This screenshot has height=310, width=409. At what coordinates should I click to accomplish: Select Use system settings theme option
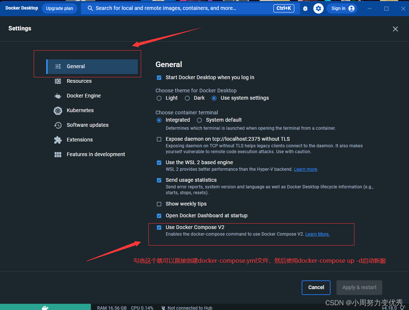pyautogui.click(x=214, y=98)
